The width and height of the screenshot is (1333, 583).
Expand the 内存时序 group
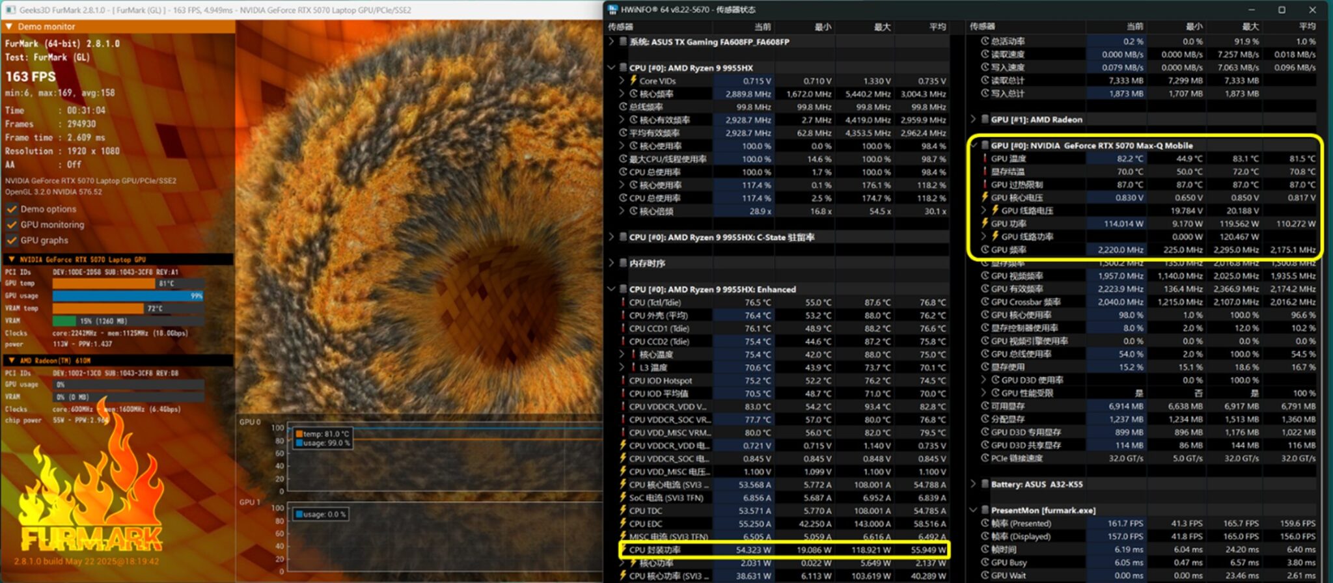(611, 263)
